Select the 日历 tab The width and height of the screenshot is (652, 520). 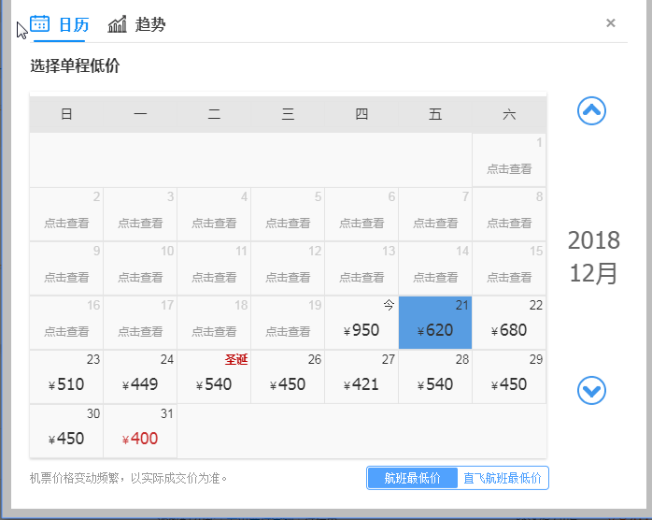tap(74, 24)
